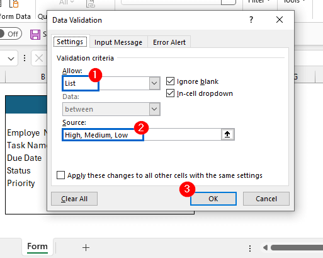This screenshot has width=323, height=258.
Task: Click the purple Save icon
Action: [x=35, y=34]
